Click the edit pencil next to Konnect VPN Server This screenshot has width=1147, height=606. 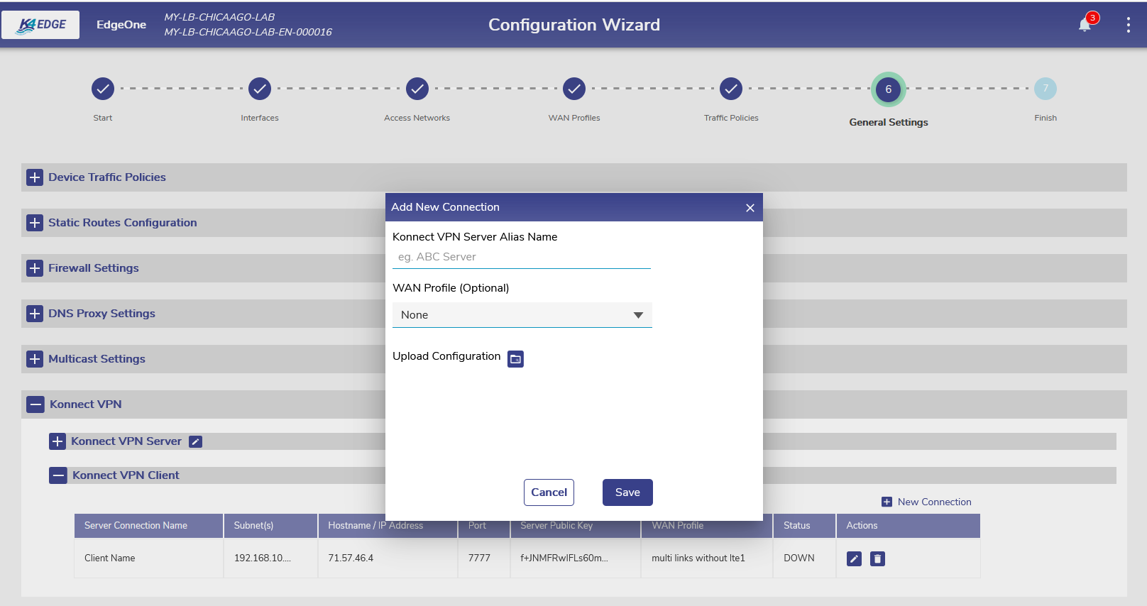(196, 442)
